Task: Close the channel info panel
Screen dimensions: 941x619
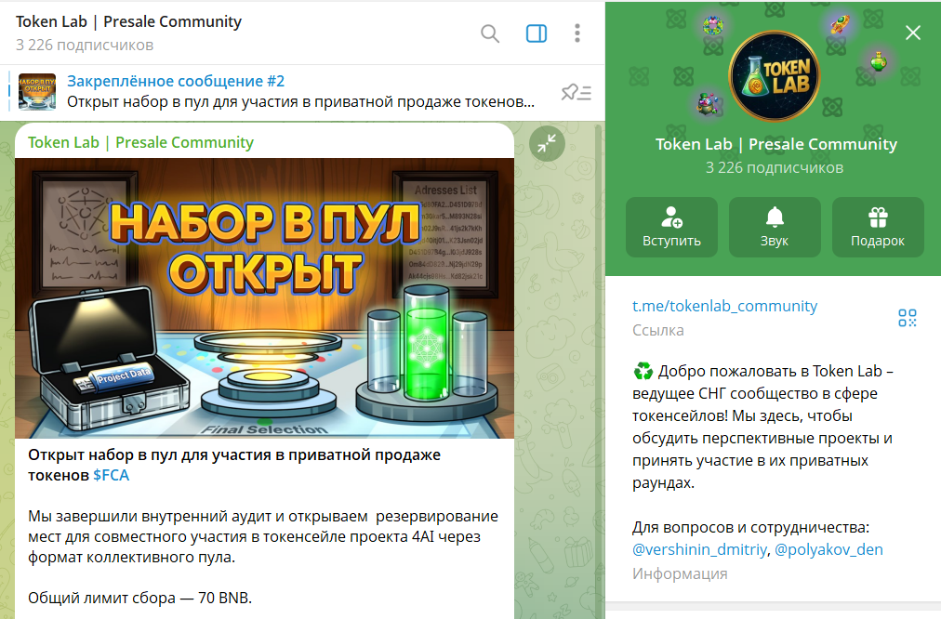Action: tap(913, 33)
